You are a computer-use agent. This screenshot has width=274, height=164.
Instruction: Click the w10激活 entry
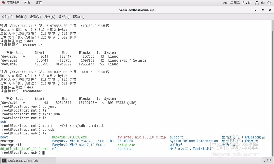coord(176,145)
